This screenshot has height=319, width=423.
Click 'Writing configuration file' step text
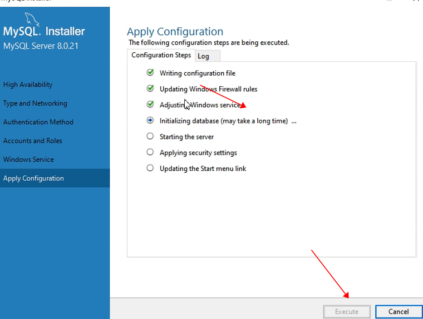(x=197, y=73)
